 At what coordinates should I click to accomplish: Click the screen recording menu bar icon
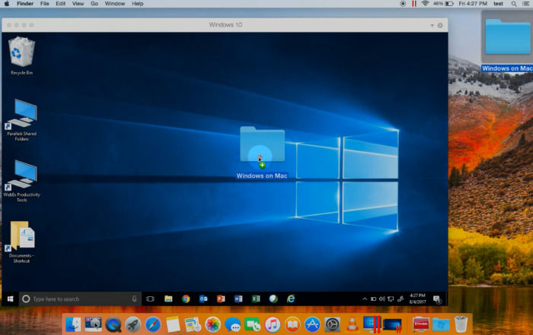[x=403, y=4]
